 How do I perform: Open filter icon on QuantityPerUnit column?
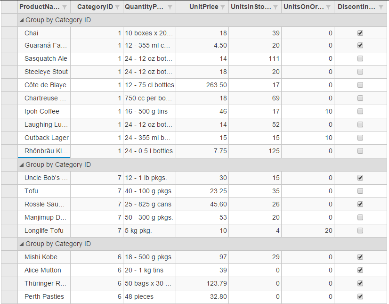click(170, 7)
